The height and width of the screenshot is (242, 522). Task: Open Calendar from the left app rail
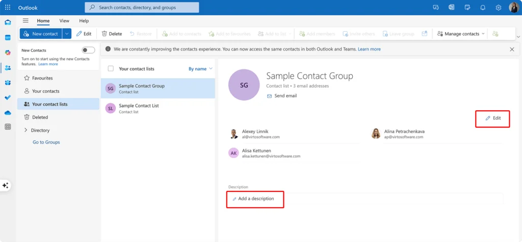click(x=8, y=38)
